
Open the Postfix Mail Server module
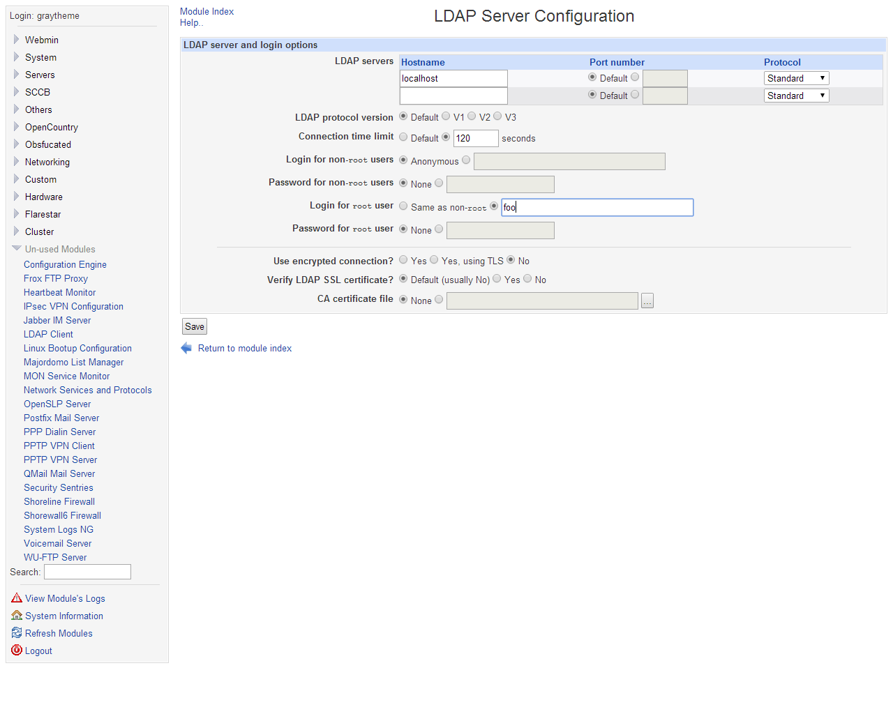[61, 418]
